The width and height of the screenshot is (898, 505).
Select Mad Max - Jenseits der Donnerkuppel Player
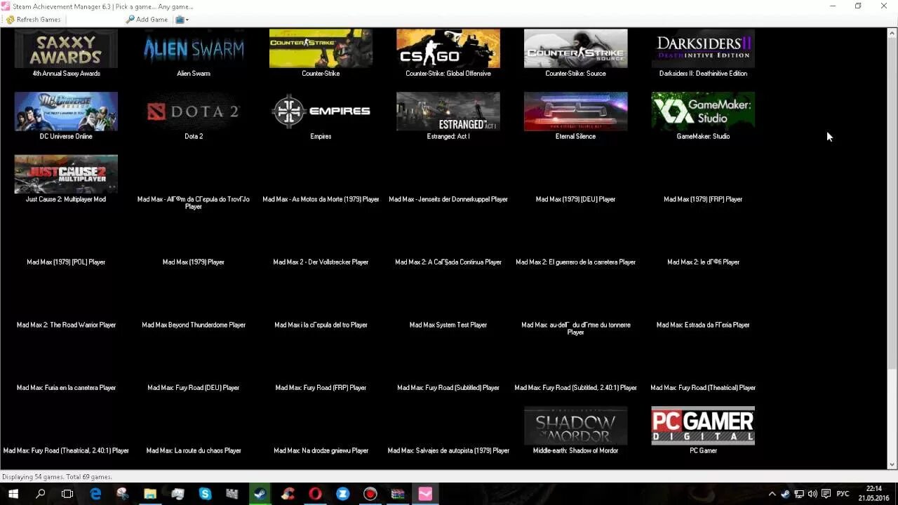pyautogui.click(x=448, y=199)
